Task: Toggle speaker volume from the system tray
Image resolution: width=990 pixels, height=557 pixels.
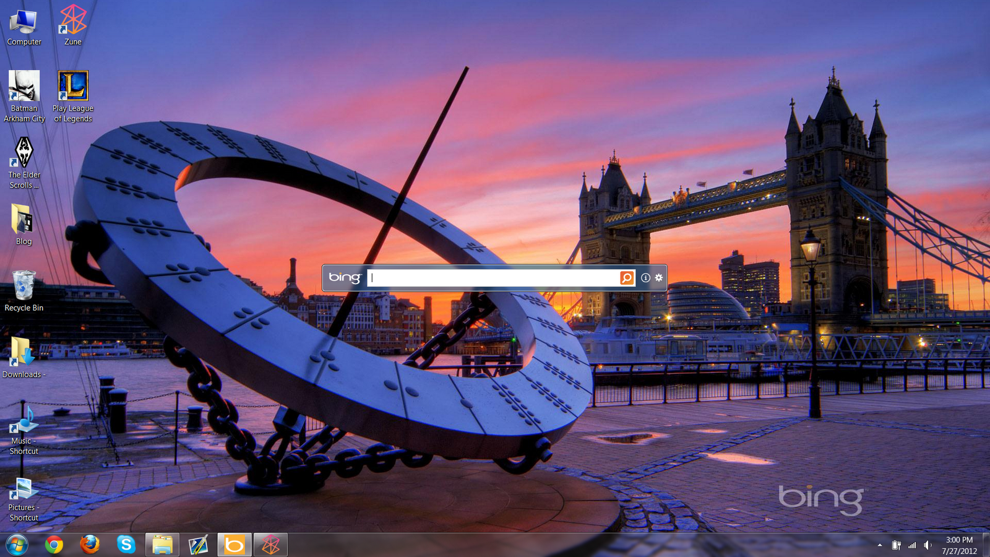Action: (926, 545)
